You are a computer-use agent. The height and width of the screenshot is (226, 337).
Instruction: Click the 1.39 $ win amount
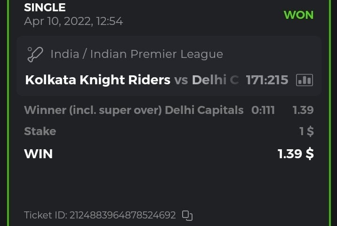[x=296, y=153]
